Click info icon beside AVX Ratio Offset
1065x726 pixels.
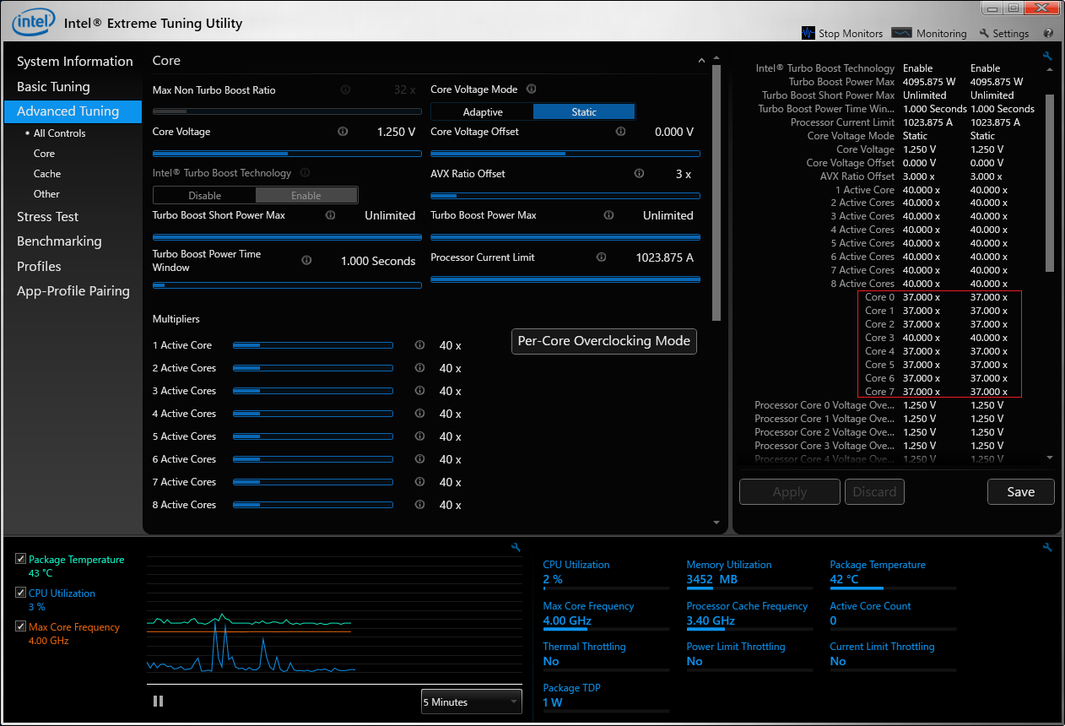coord(639,173)
